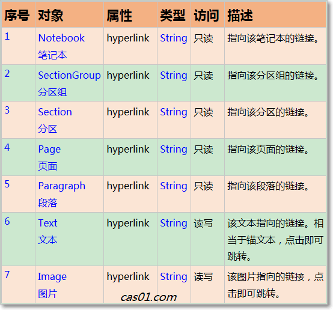Click 只读 access cell in Notebook row
333x310 pixels.
tap(203, 38)
